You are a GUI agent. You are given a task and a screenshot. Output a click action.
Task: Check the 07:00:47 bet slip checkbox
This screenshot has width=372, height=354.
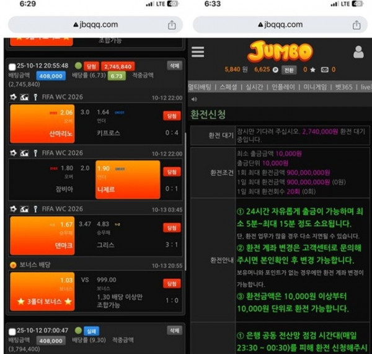coord(12,332)
